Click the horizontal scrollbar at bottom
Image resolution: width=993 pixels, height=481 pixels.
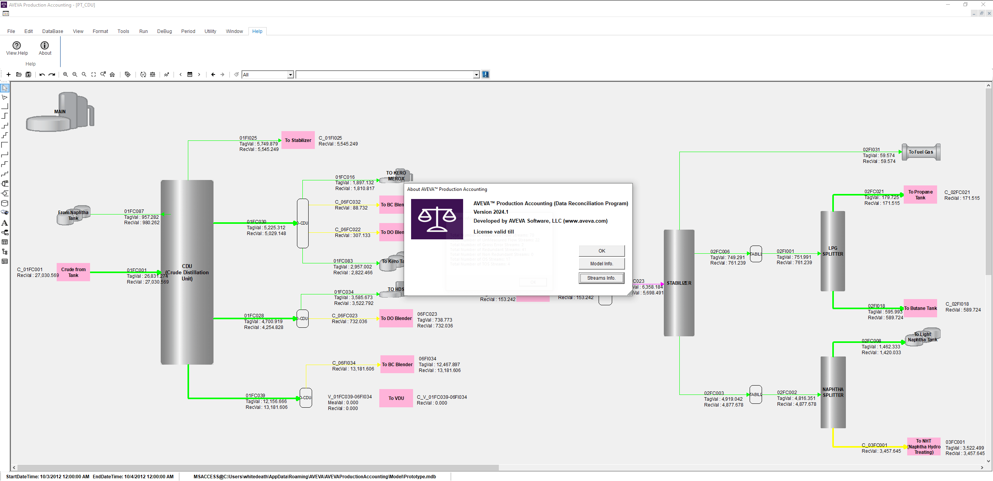coord(258,467)
